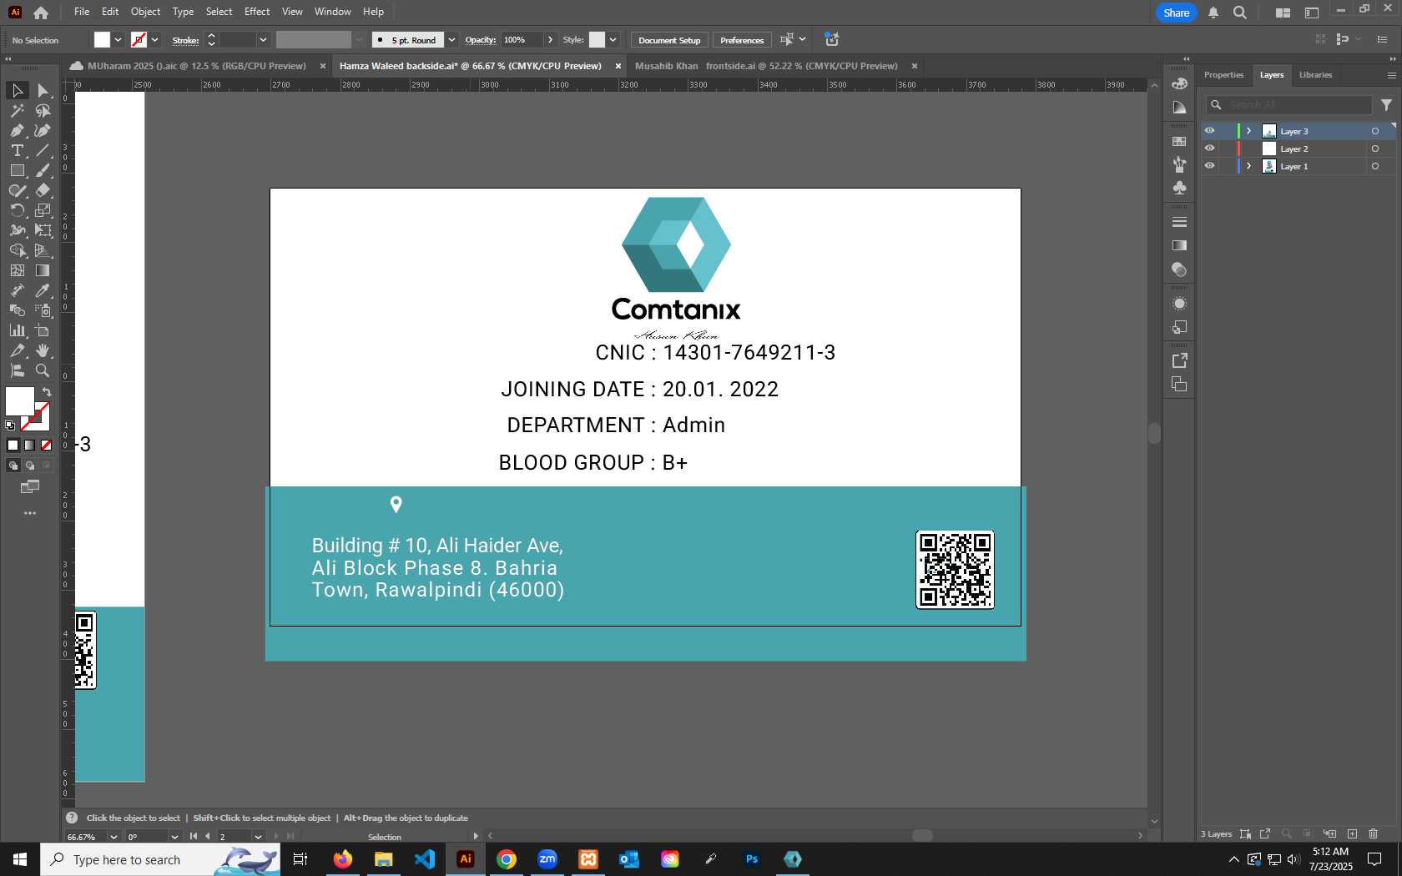Open zoom level dropdown at 66.67%

pos(113,837)
